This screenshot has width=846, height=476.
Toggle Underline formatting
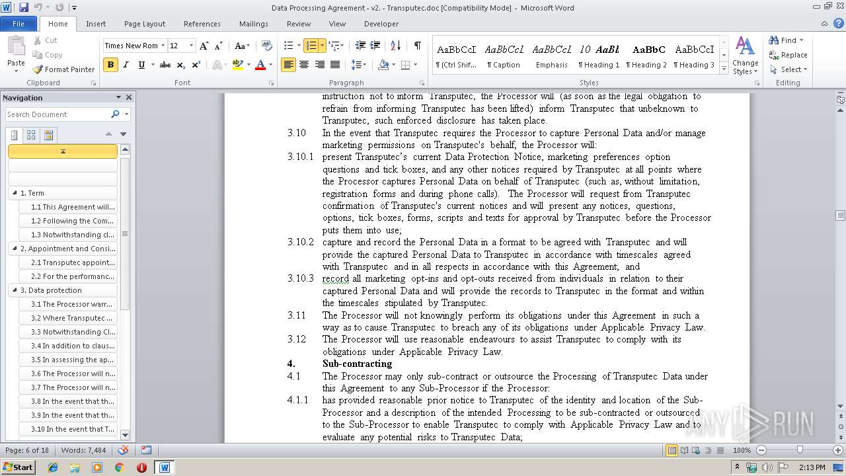pos(141,65)
